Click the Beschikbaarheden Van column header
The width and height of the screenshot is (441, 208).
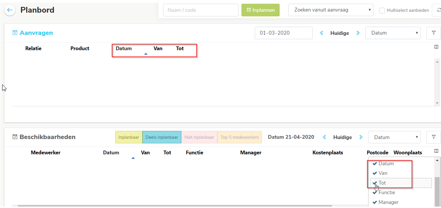click(x=145, y=152)
